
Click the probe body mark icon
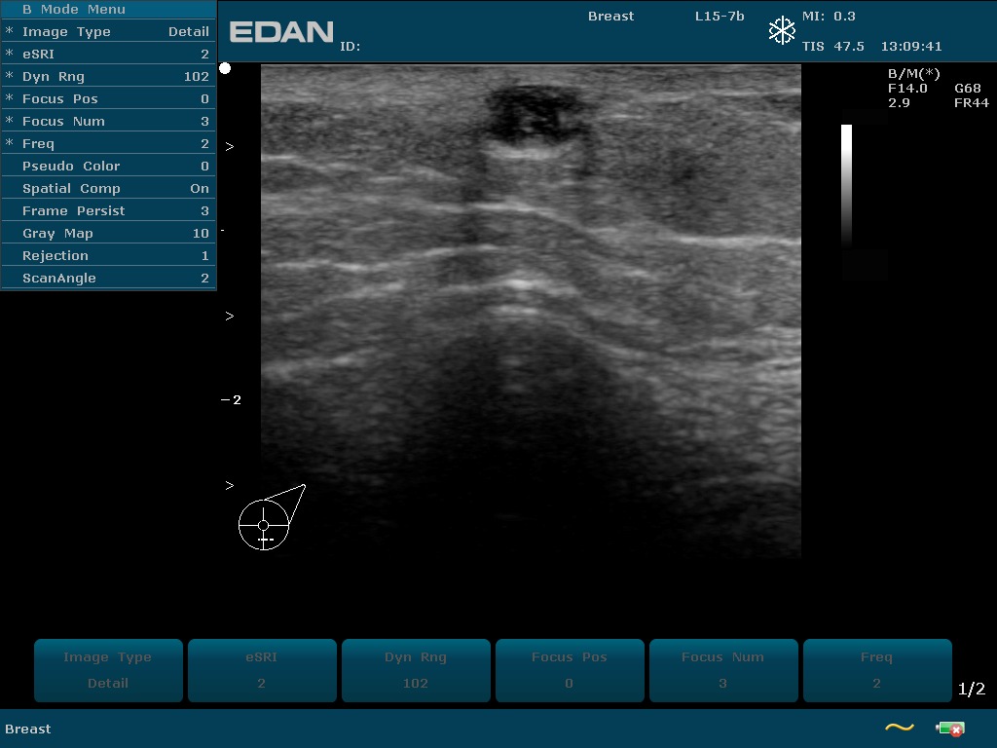click(x=265, y=524)
